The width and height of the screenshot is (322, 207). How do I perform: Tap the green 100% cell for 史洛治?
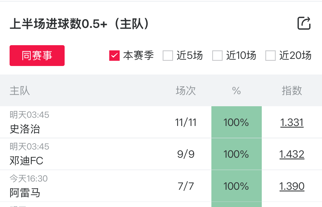236,122
